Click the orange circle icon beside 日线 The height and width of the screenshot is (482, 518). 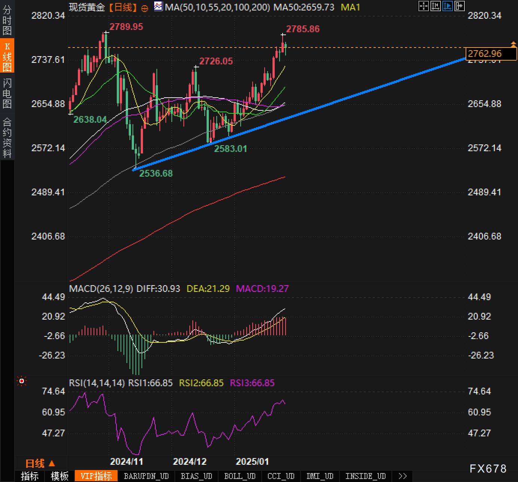pos(145,8)
